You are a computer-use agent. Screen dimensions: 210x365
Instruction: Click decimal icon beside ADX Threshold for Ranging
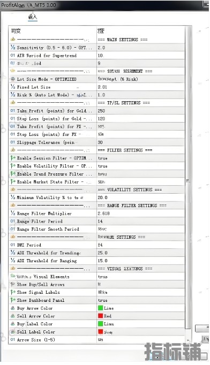[x=13, y=261]
